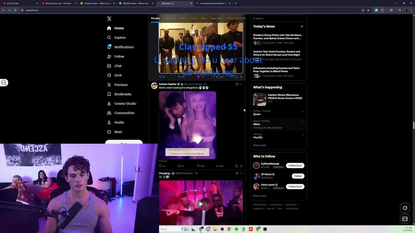Screen dimensions: 415x233
Task: Repost the Autism Capital post
Action: pyautogui.click(x=181, y=166)
